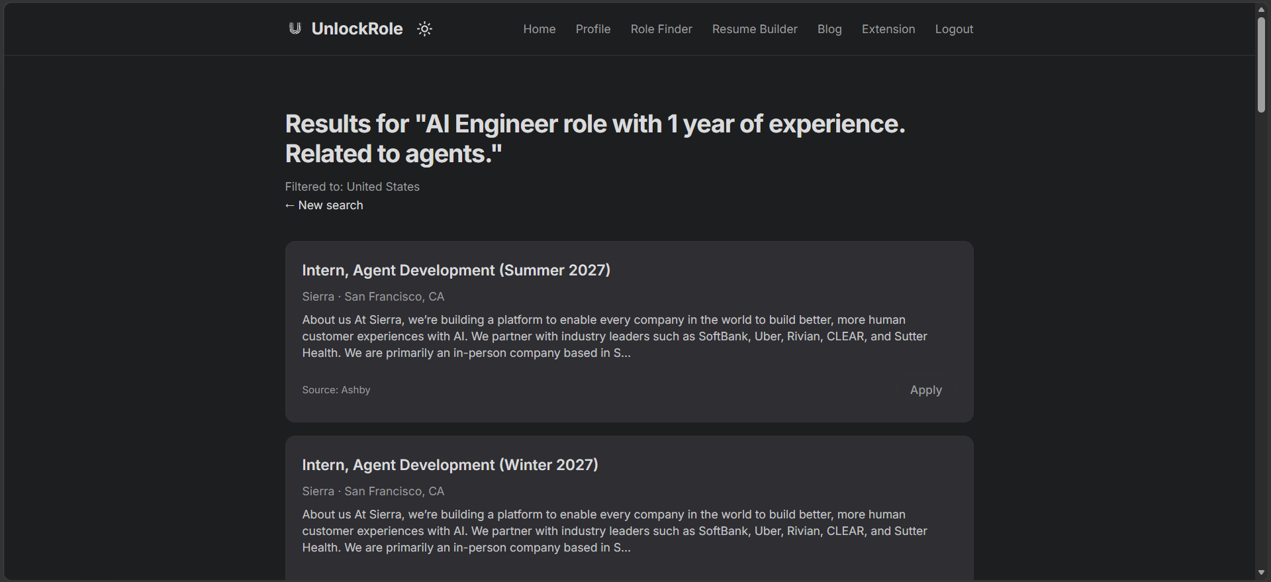The width and height of the screenshot is (1271, 582).
Task: Open the Intern, Agent Development (Summer 2027) title
Action: coord(456,270)
